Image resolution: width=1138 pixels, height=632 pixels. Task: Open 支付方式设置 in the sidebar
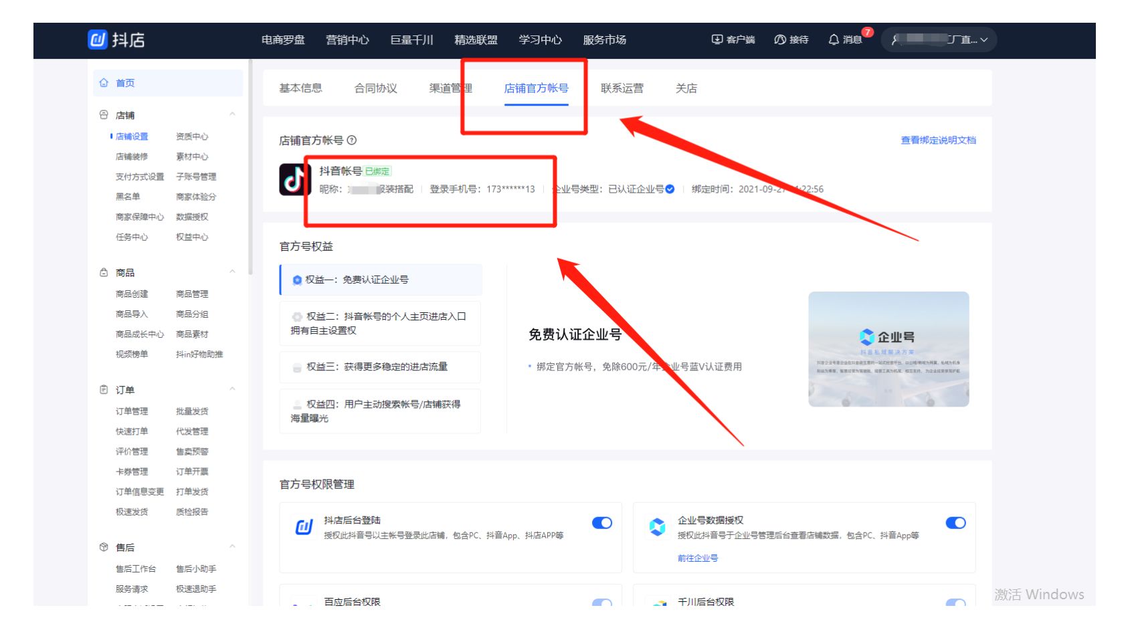click(x=140, y=177)
